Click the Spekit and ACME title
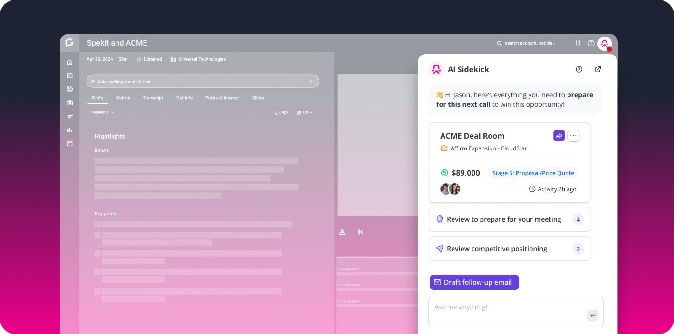Viewport: 674px width, 334px height. pyautogui.click(x=117, y=43)
